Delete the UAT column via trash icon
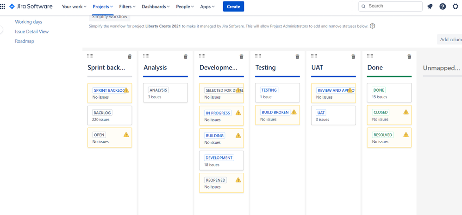Image resolution: width=462 pixels, height=215 pixels. tap(353, 57)
